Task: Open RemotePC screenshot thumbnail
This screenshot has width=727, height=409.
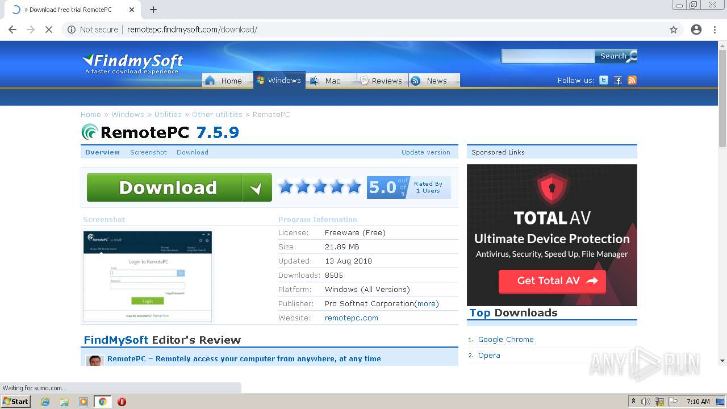Action: point(148,277)
